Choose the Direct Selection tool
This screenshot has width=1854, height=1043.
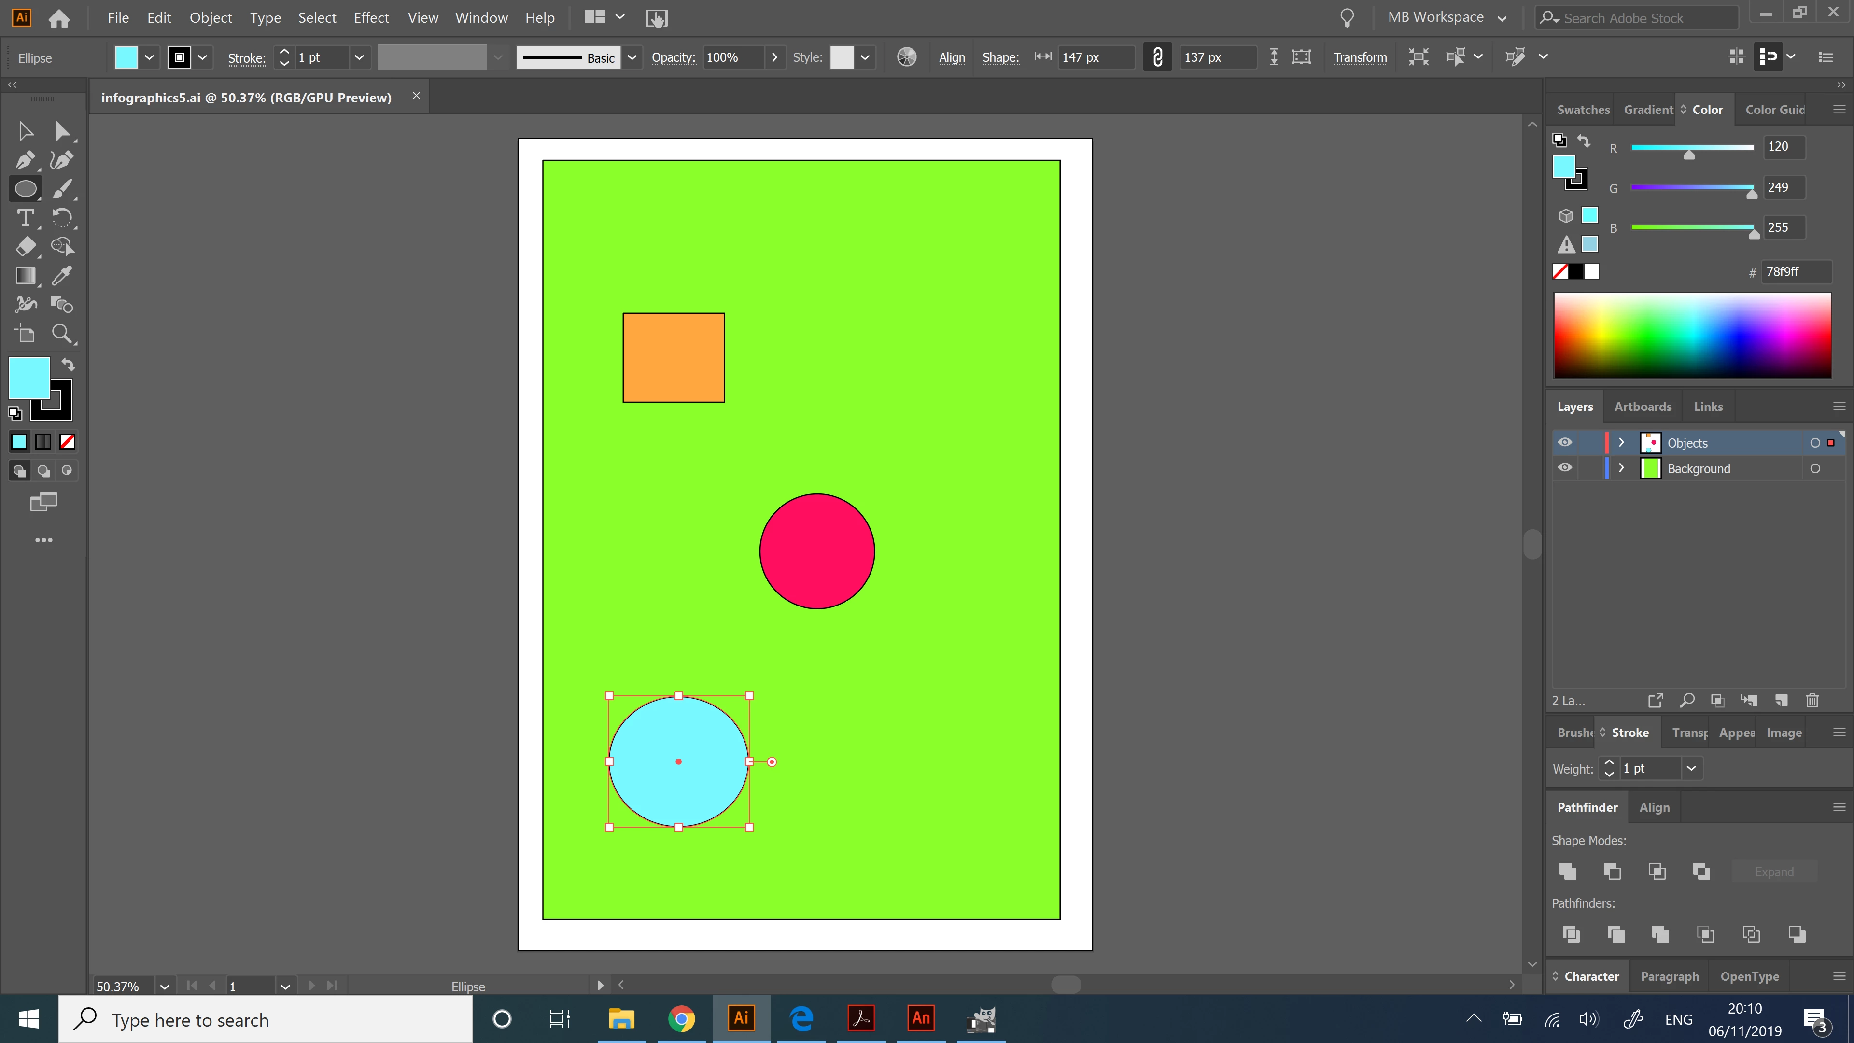[62, 131]
